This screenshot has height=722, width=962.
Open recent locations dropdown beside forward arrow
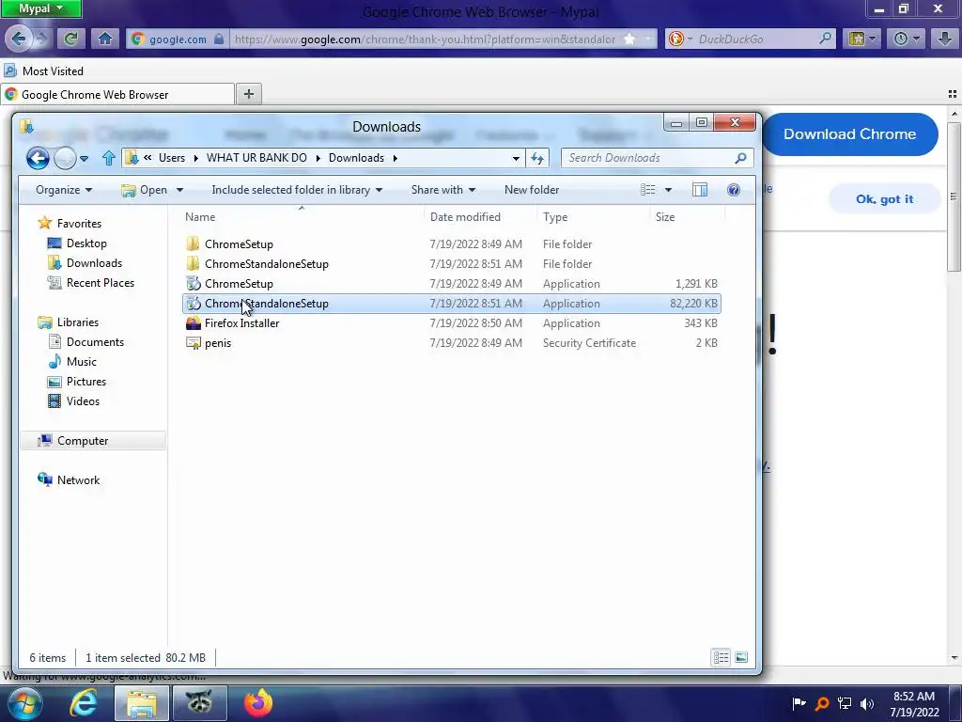(84, 158)
